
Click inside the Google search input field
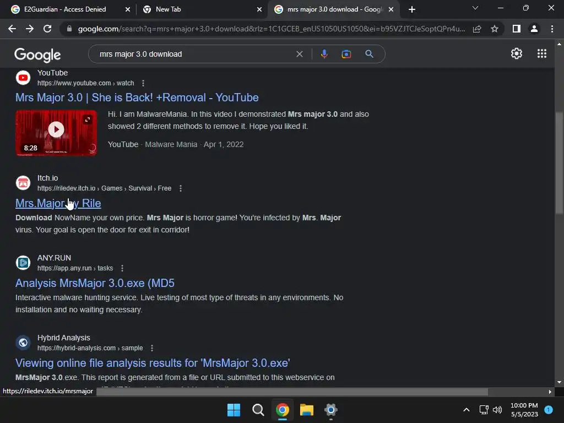click(194, 54)
